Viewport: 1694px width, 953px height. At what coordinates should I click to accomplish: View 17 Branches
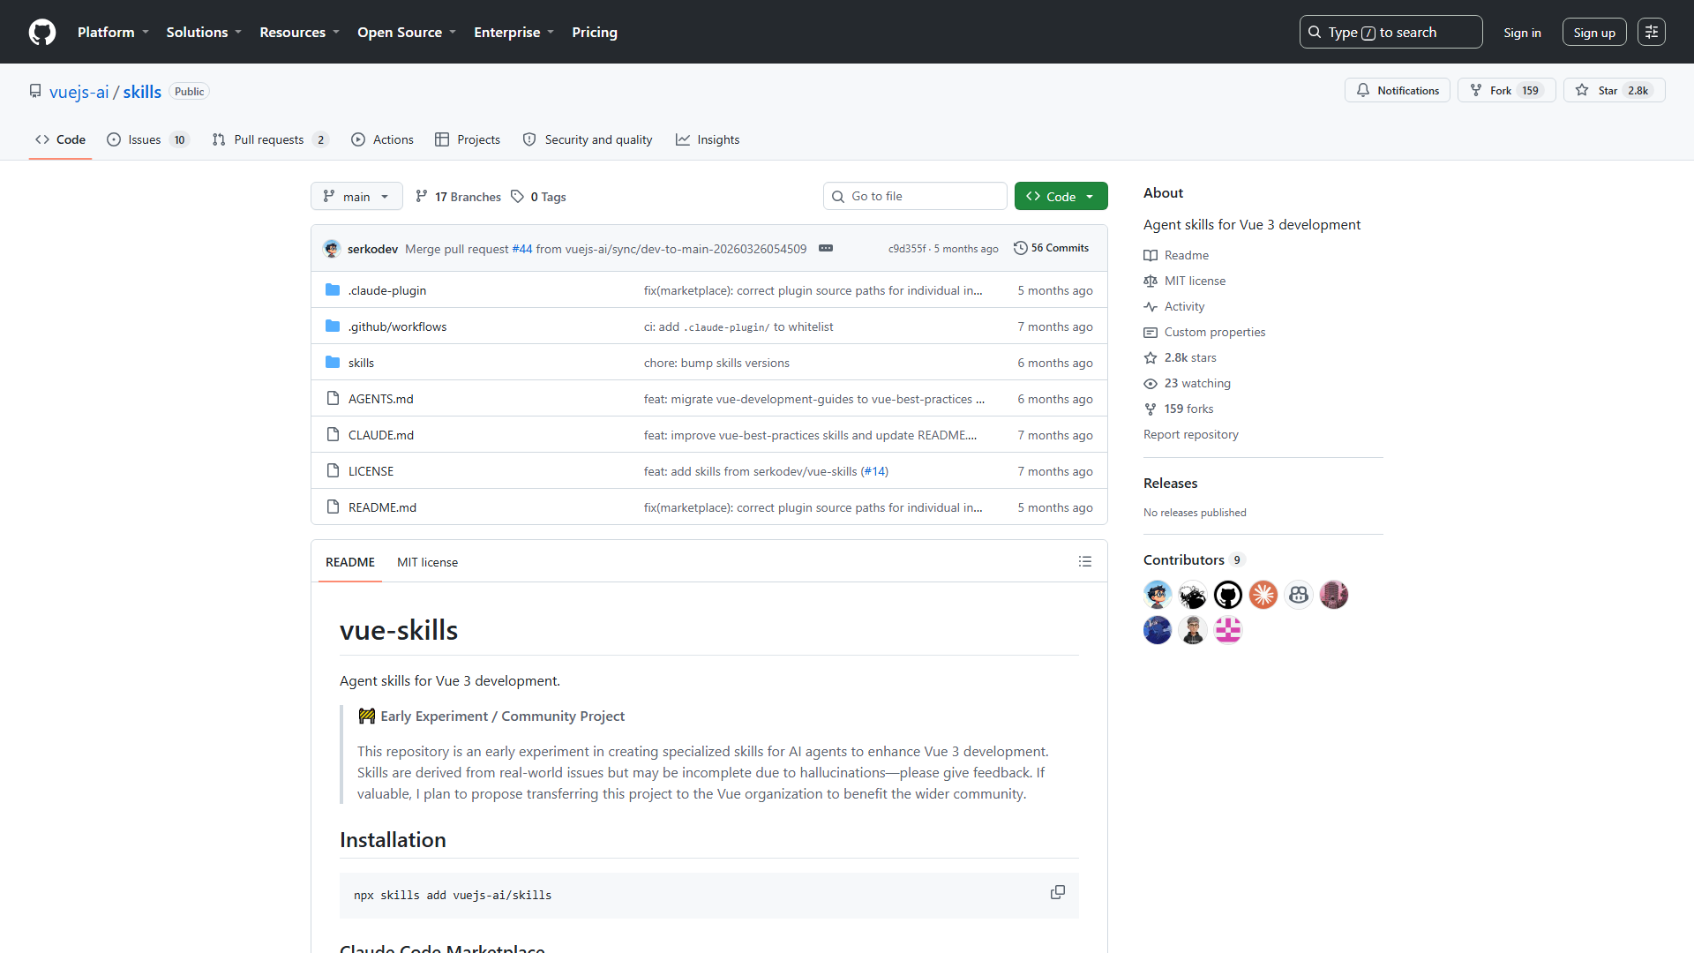tap(458, 196)
